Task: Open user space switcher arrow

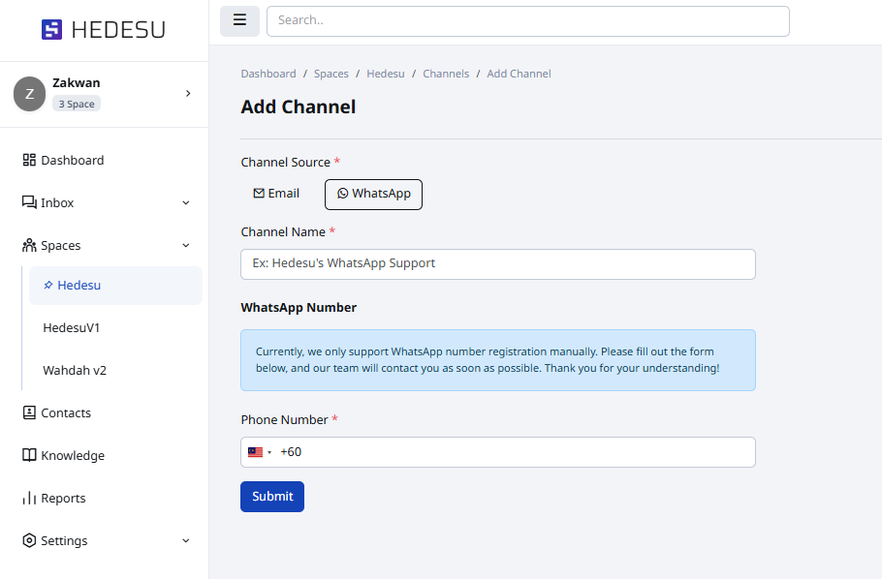Action: [x=188, y=94]
